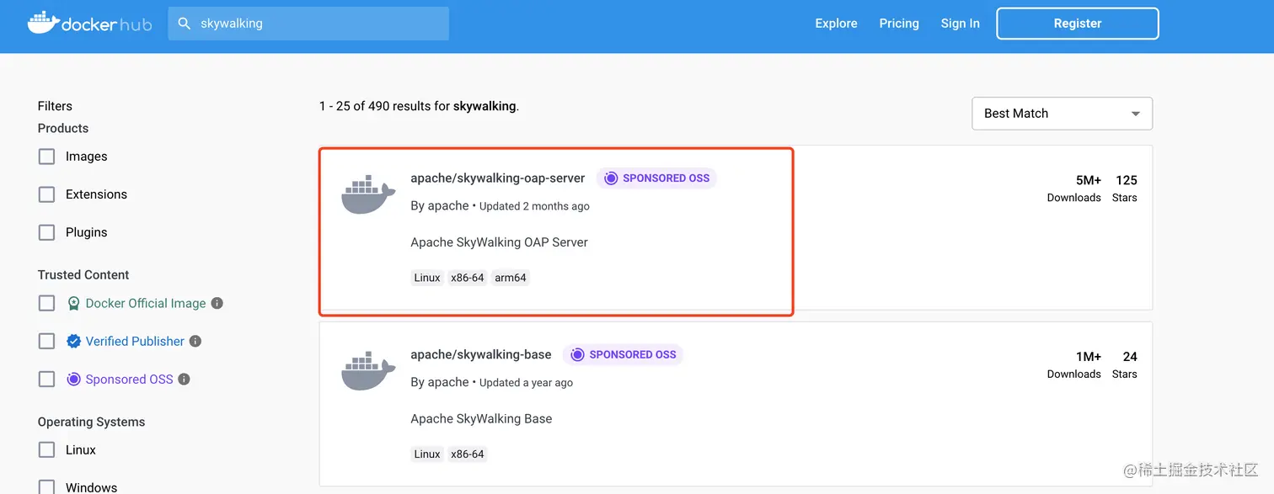Tick the Windows operating system checkbox

click(x=47, y=487)
